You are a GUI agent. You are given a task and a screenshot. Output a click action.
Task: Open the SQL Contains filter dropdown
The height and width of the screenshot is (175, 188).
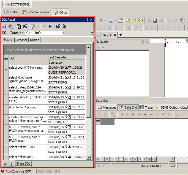coord(64,33)
